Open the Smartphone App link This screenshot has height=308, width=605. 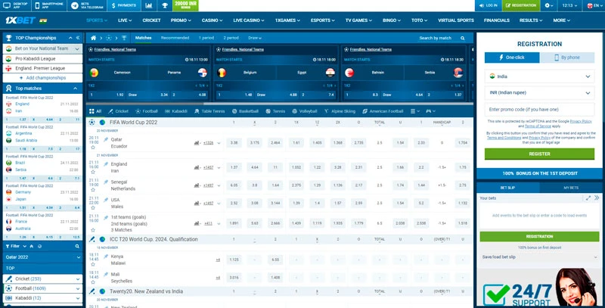[x=50, y=5]
